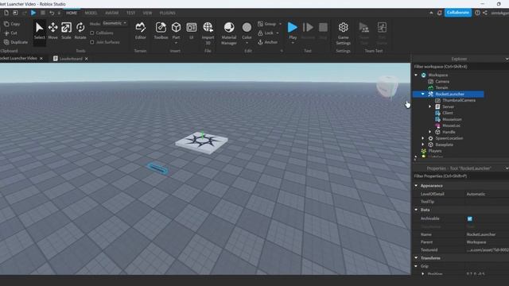The image size is (509, 286).
Task: Click the Filter workspace search field
Action: (461, 67)
